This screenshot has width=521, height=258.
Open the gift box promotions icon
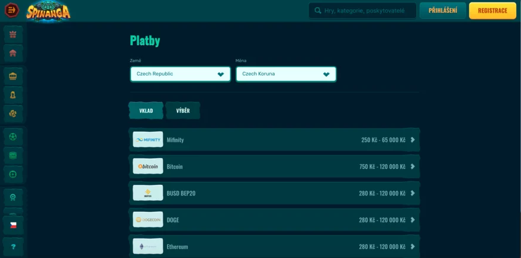coord(13,34)
